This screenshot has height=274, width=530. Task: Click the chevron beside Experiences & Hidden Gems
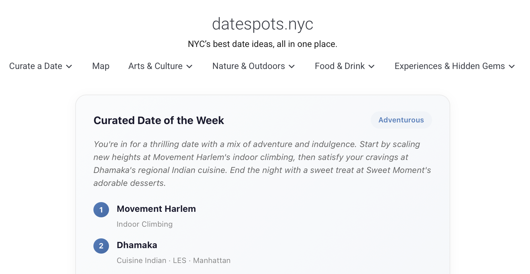pyautogui.click(x=512, y=67)
